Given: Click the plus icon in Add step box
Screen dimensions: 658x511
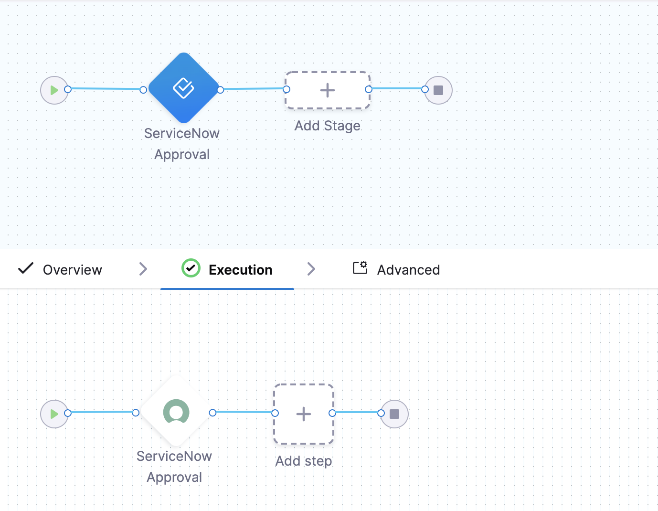Looking at the screenshot, I should coord(304,414).
